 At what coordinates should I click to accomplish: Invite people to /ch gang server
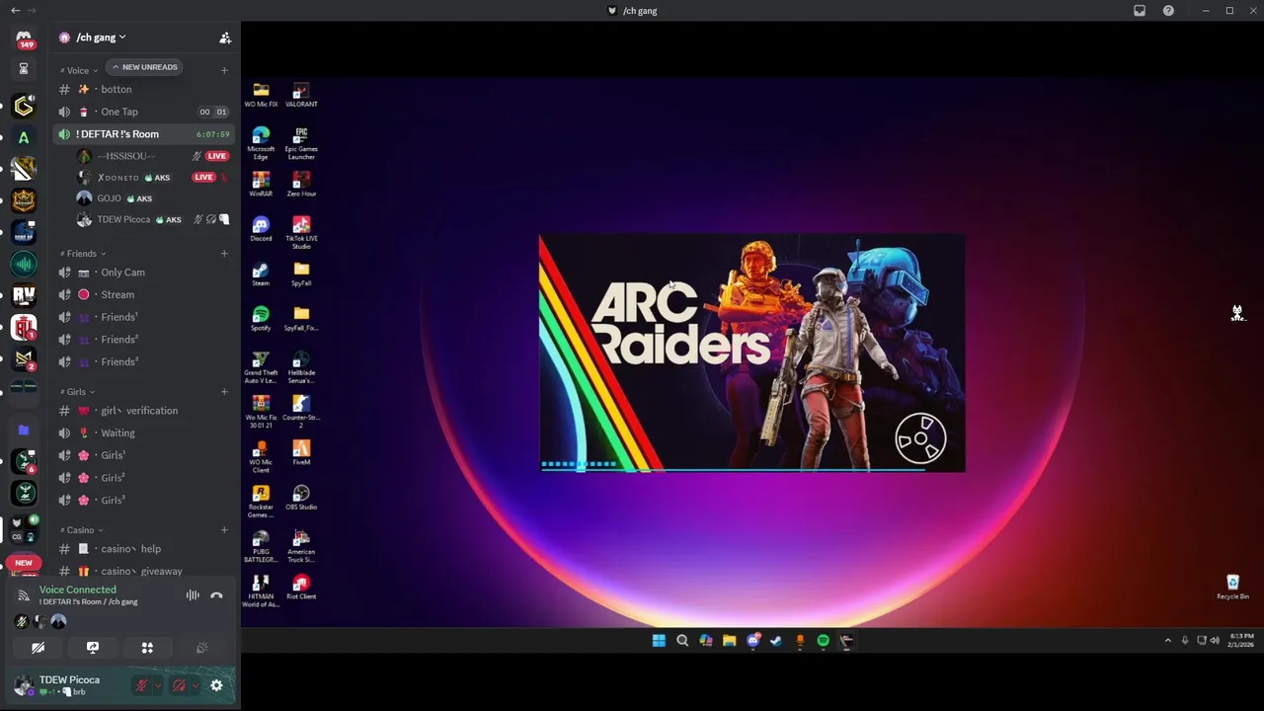(x=225, y=38)
